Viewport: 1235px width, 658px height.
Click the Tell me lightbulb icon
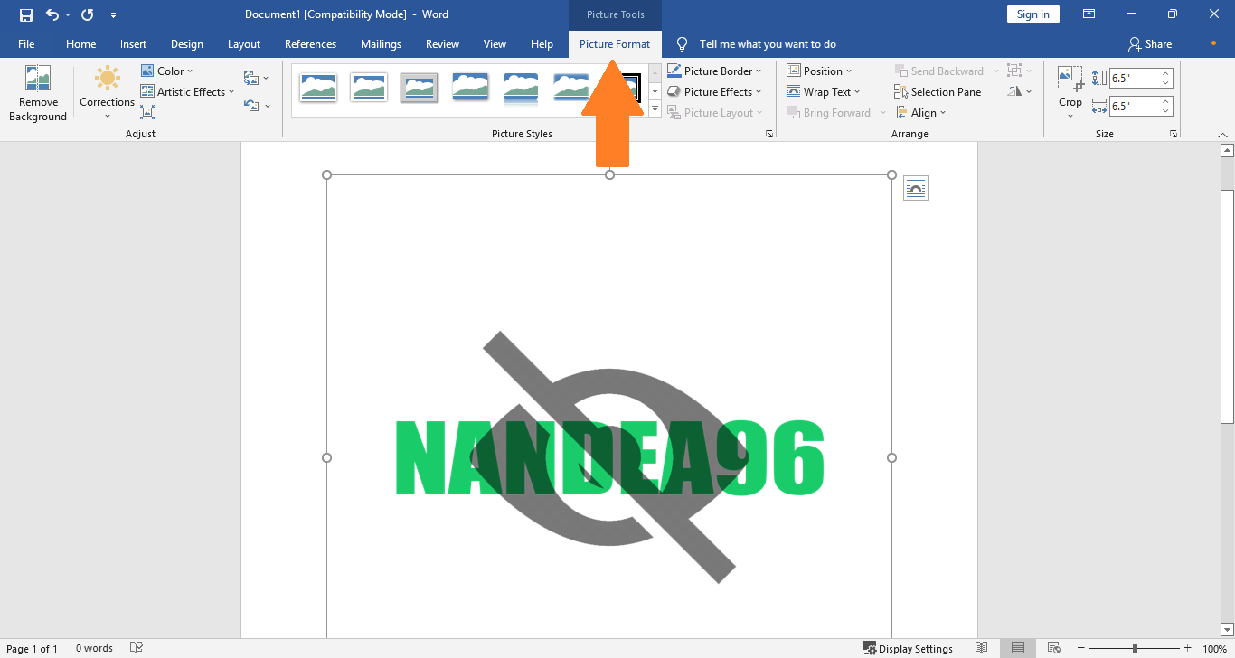(x=683, y=44)
